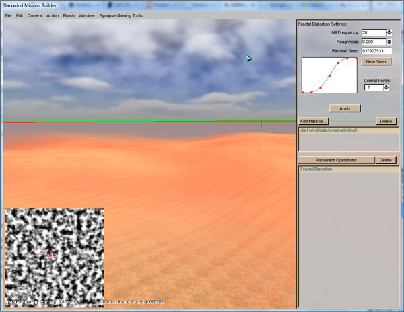404x312 pixels.
Task: Decrease Roughness with down arrow
Action: tap(389, 43)
